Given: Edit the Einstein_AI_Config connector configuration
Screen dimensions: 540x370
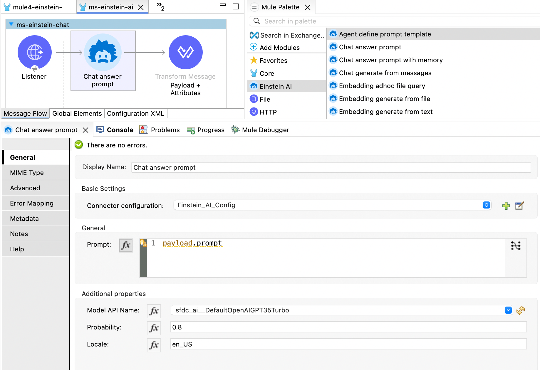Looking at the screenshot, I should (x=519, y=206).
